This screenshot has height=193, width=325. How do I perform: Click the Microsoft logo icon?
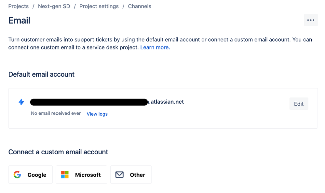click(x=65, y=175)
